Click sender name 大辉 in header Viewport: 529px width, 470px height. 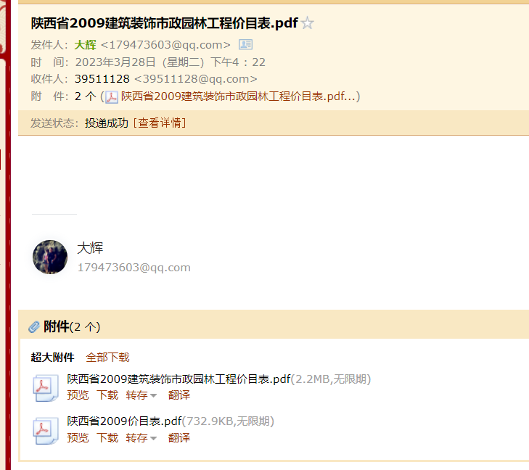(86, 44)
